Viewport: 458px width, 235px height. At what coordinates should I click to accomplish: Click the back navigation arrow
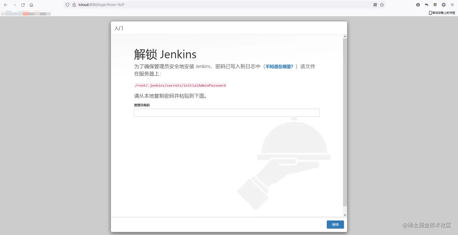(x=6, y=5)
